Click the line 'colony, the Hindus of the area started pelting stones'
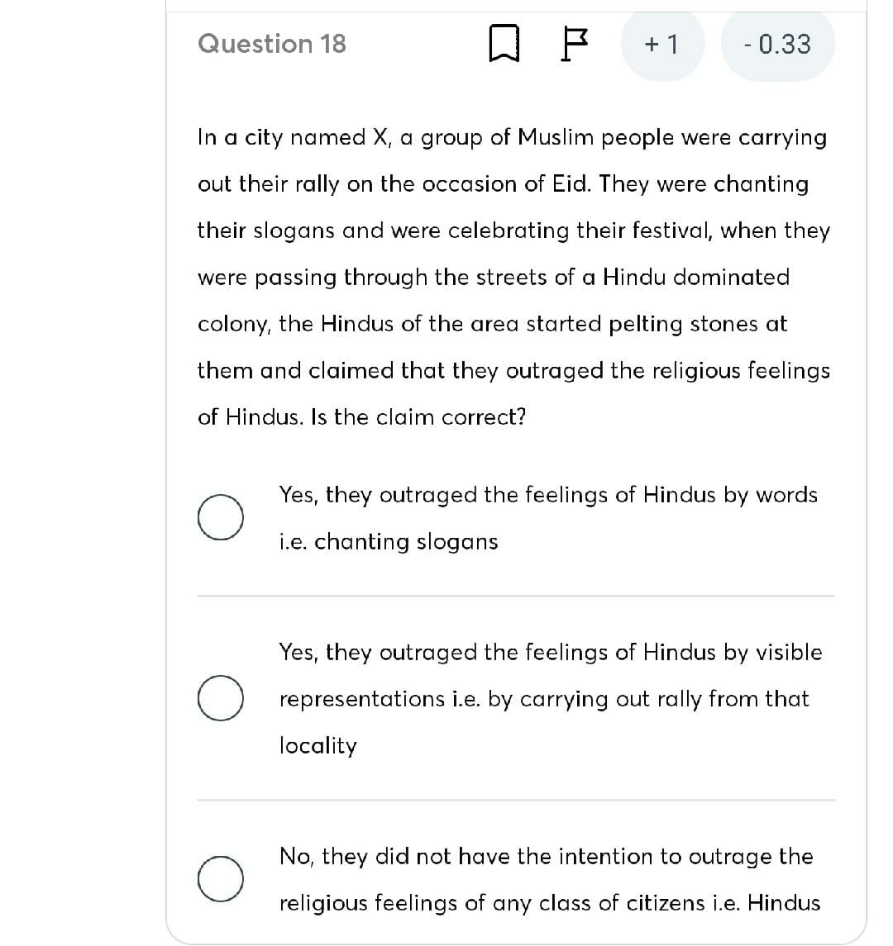This screenshot has height=946, width=893. (492, 324)
